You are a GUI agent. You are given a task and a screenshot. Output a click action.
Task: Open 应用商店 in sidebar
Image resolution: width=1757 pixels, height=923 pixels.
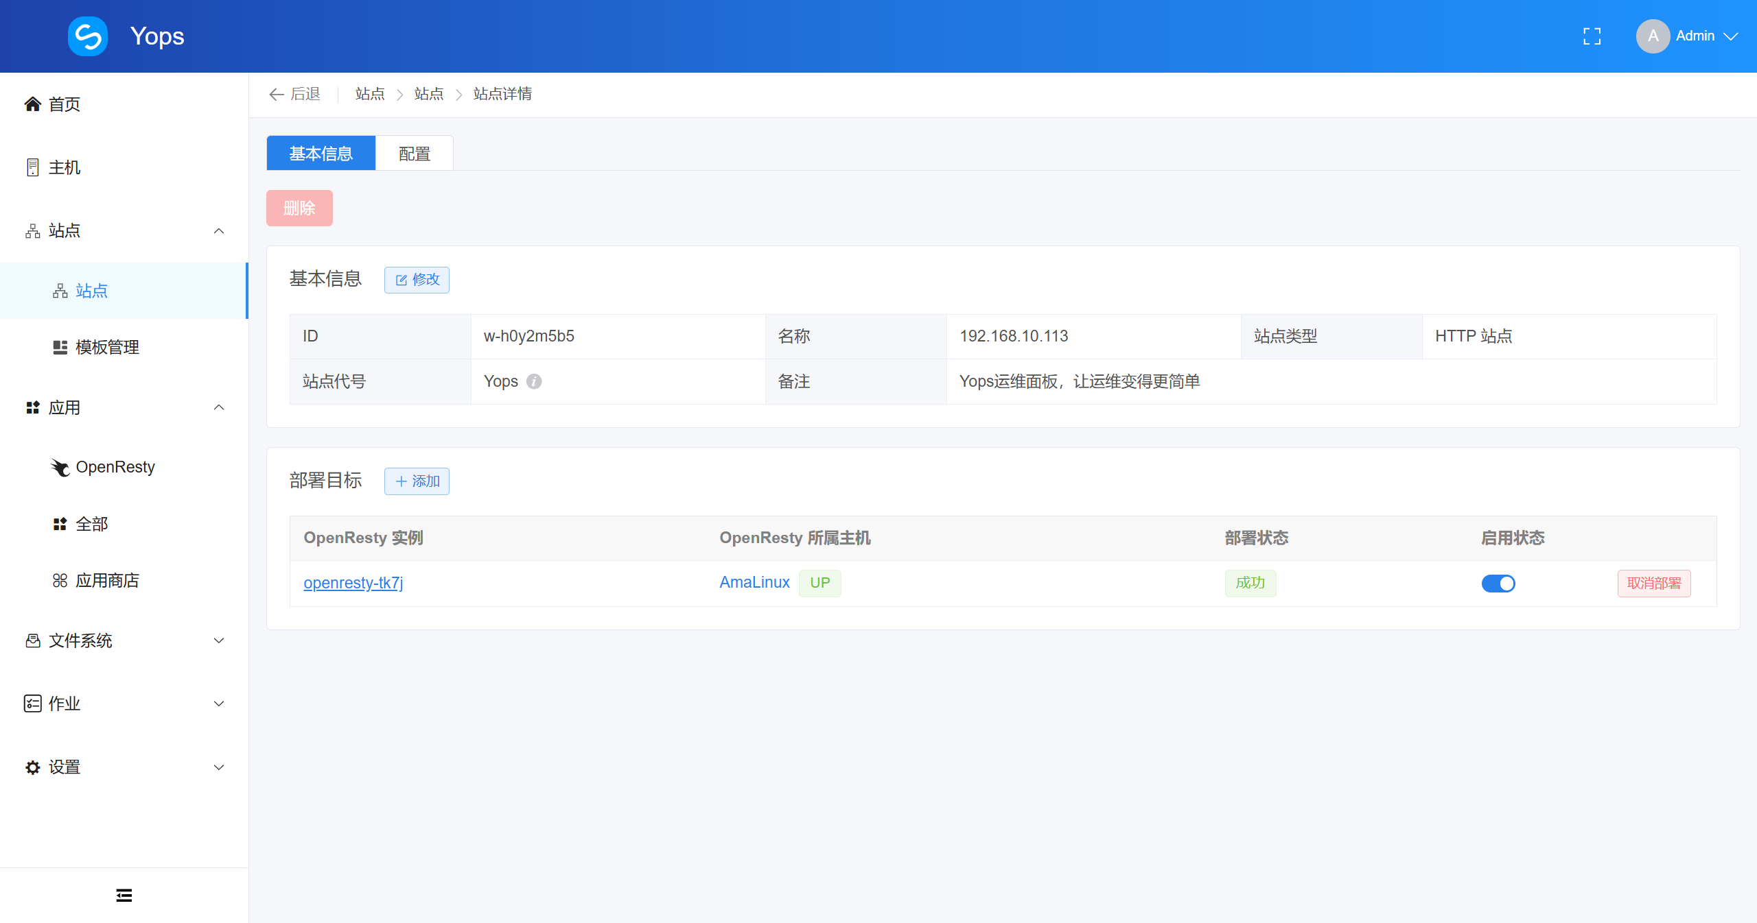(107, 581)
